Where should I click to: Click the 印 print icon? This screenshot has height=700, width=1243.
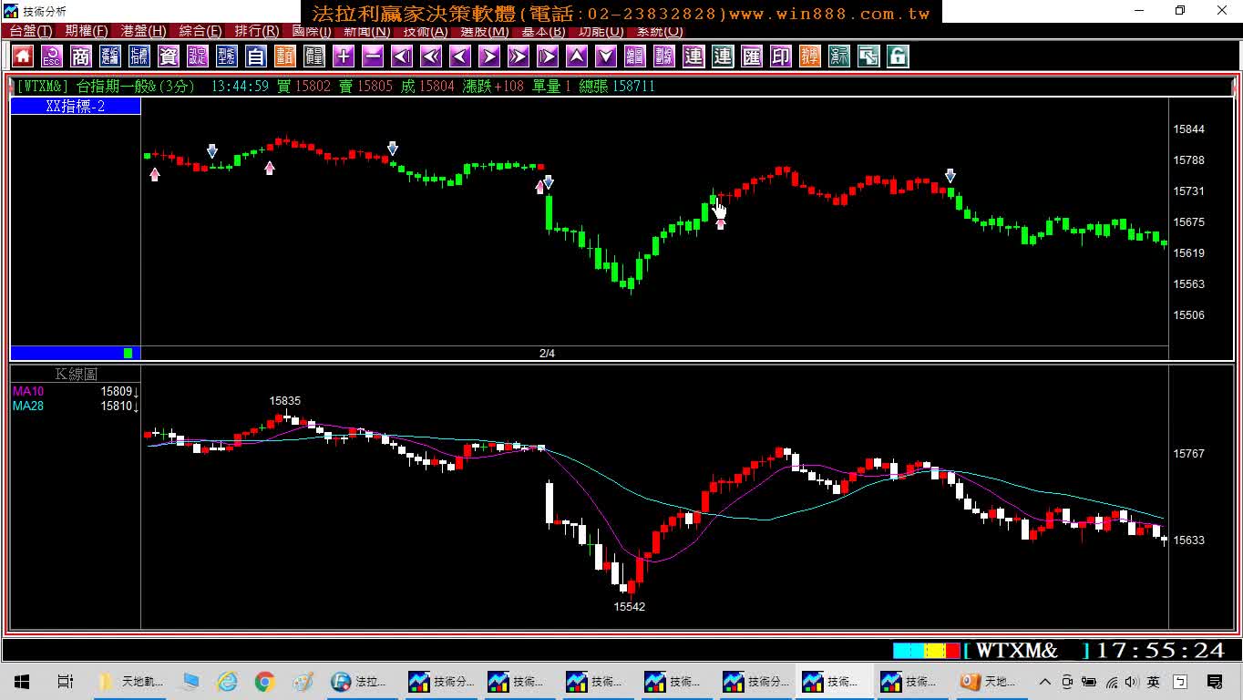[x=781, y=57]
